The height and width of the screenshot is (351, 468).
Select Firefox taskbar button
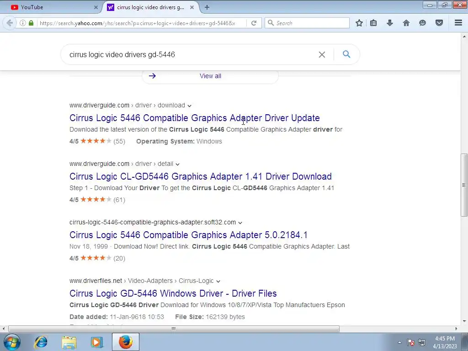click(126, 342)
